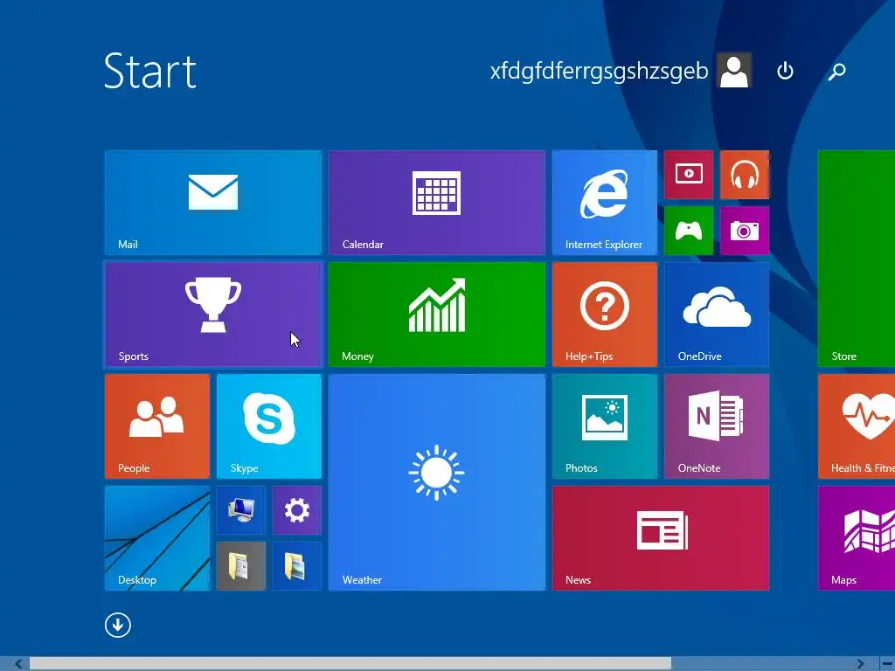This screenshot has height=671, width=895.
Task: Open PC Settings gear tile
Action: point(297,510)
